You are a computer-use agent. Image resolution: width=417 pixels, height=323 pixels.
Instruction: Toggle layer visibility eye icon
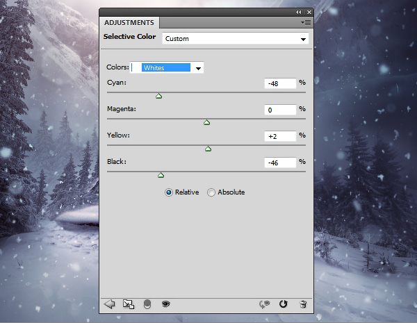[x=165, y=304]
